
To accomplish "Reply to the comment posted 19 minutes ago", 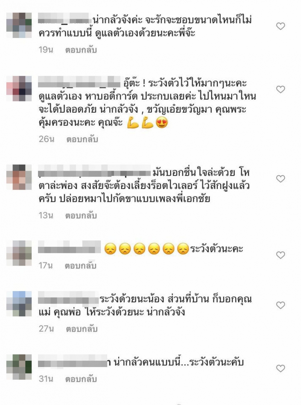I will point(81,50).
